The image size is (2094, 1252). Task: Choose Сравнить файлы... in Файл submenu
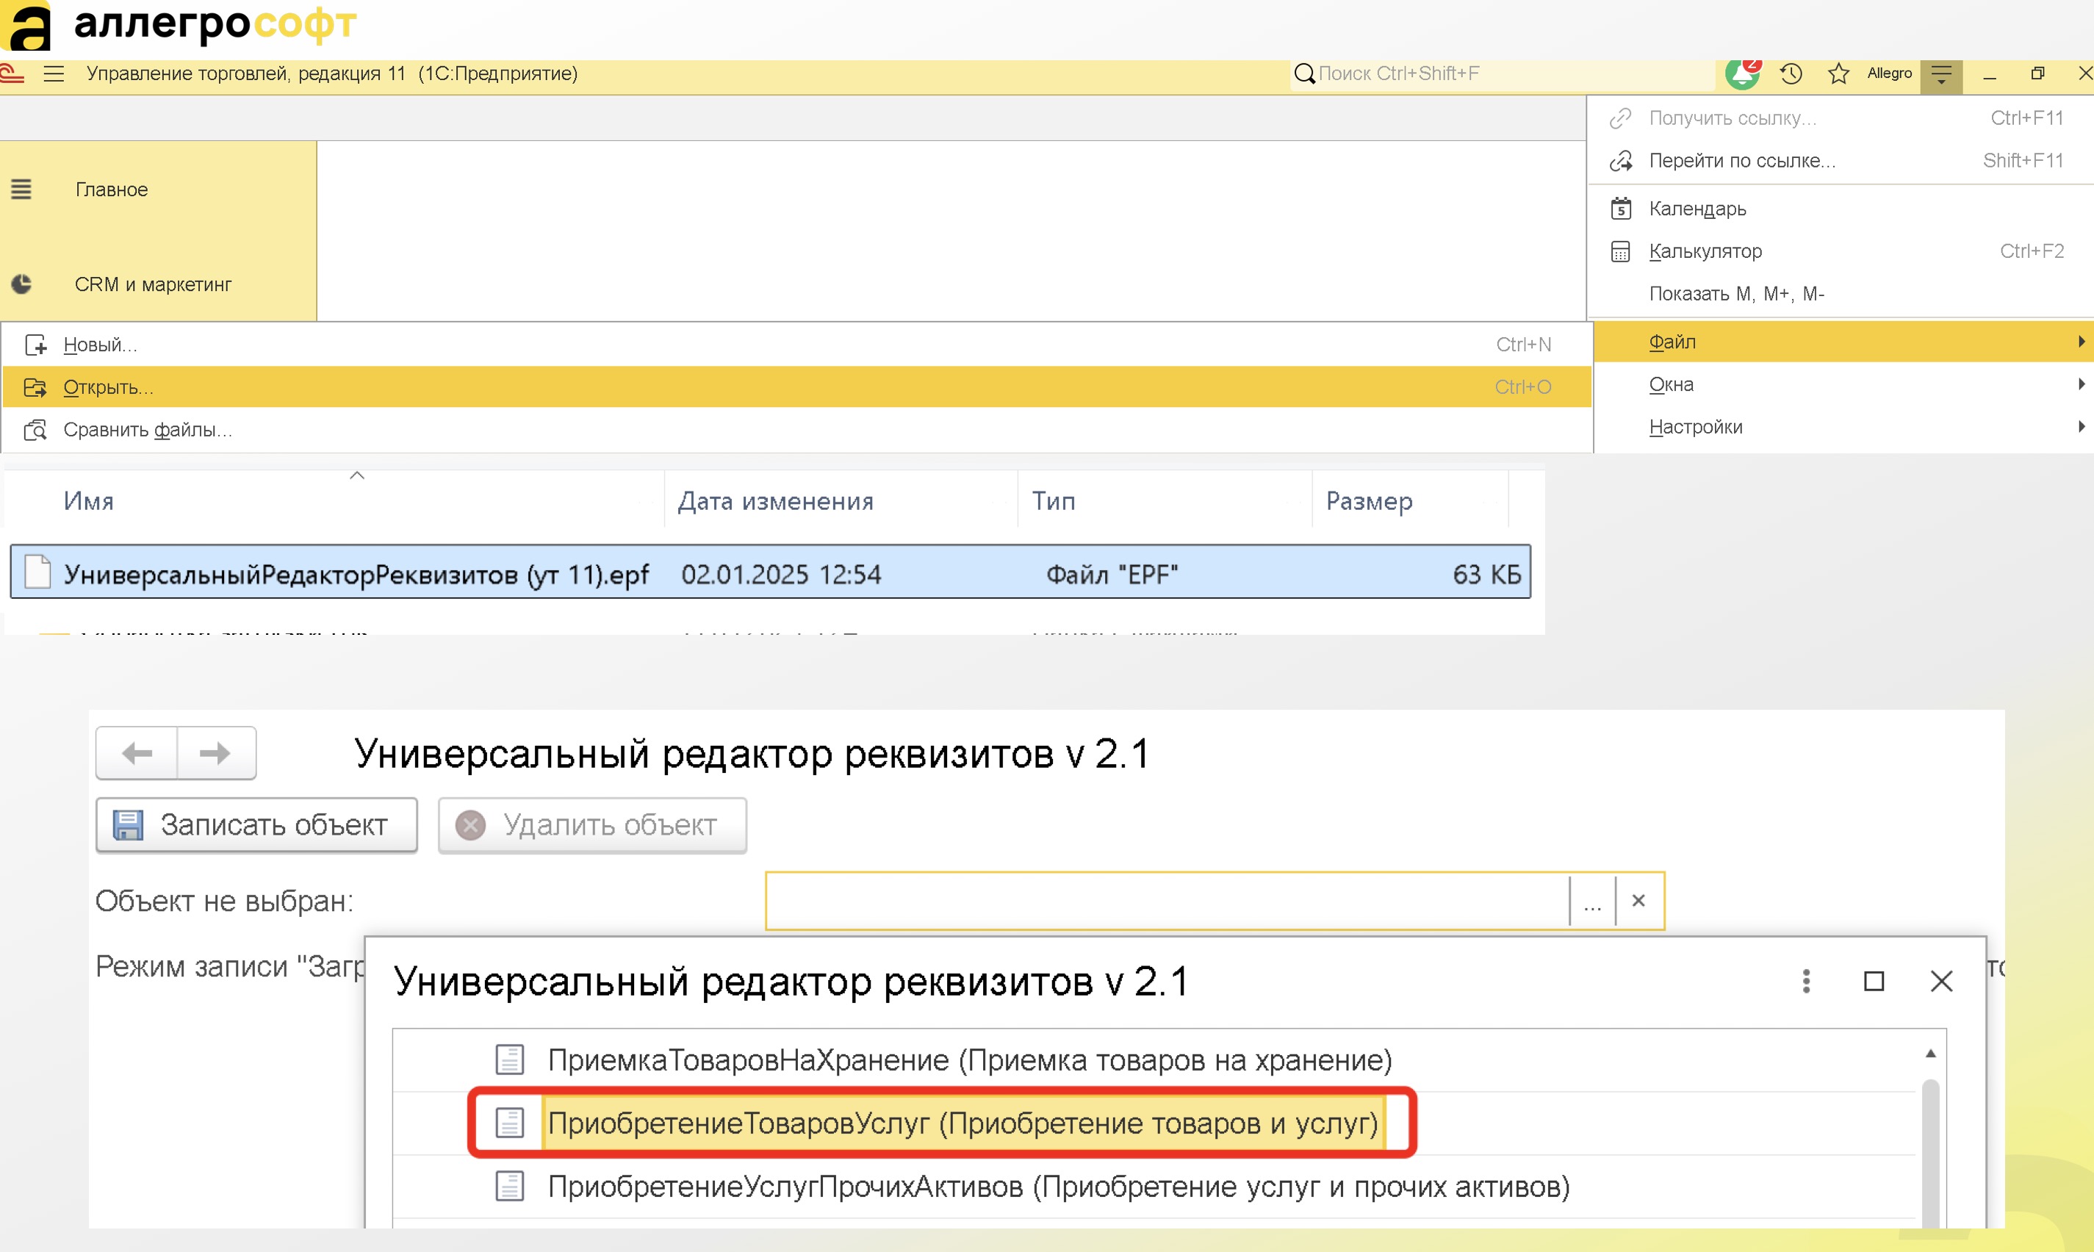click(x=797, y=429)
